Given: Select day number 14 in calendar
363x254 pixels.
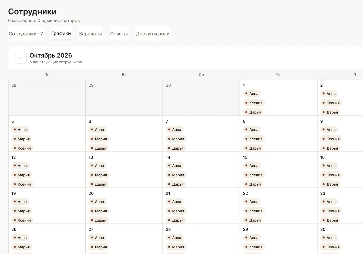Looking at the screenshot, I should 168,157.
